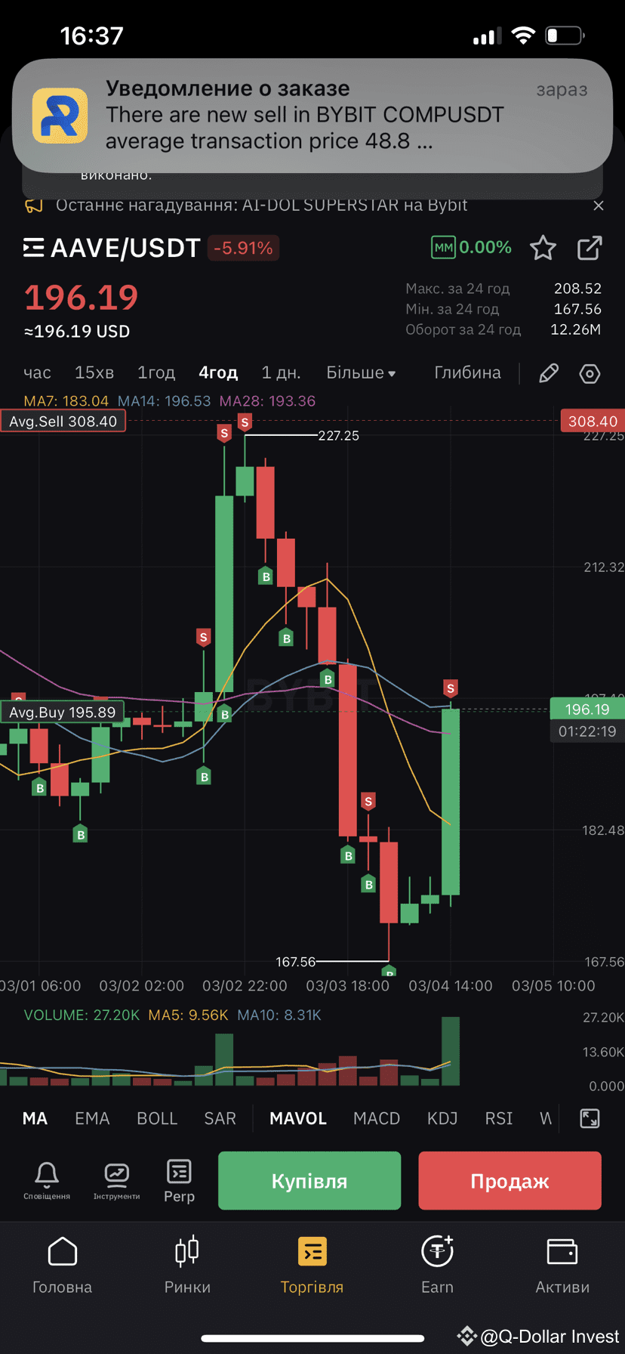The height and width of the screenshot is (1354, 625).
Task: Tap the tall latest volume bar
Action: [x=451, y=1051]
